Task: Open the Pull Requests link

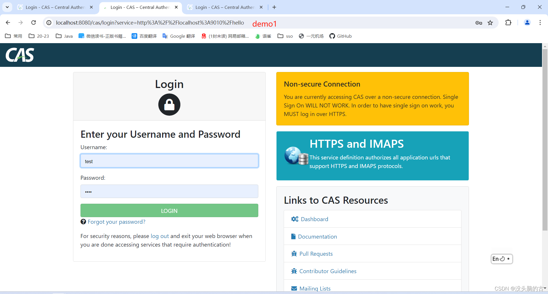Action: [316, 254]
